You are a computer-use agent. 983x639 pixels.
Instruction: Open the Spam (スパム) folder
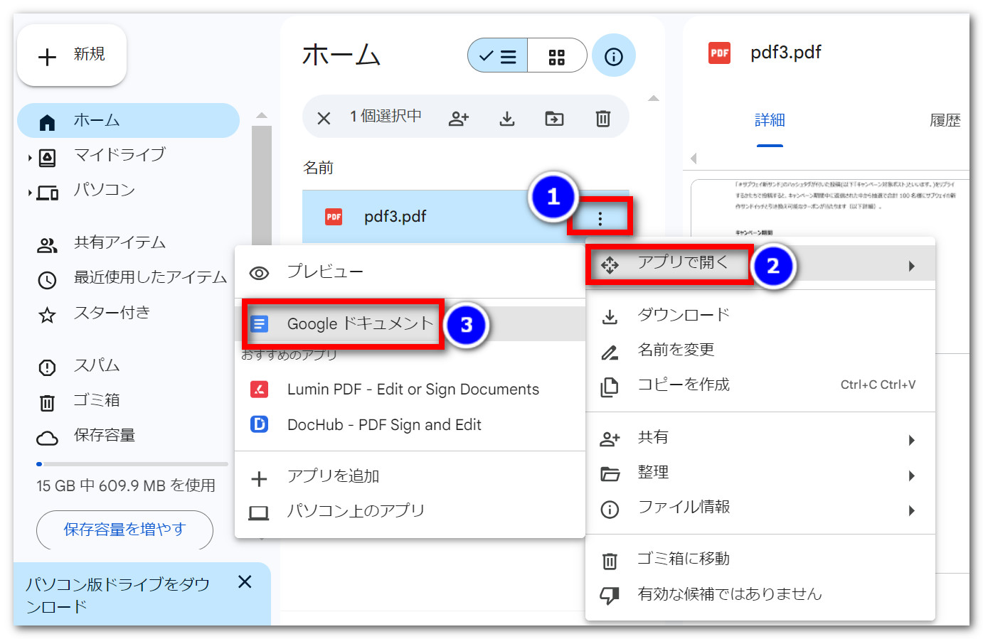97,365
